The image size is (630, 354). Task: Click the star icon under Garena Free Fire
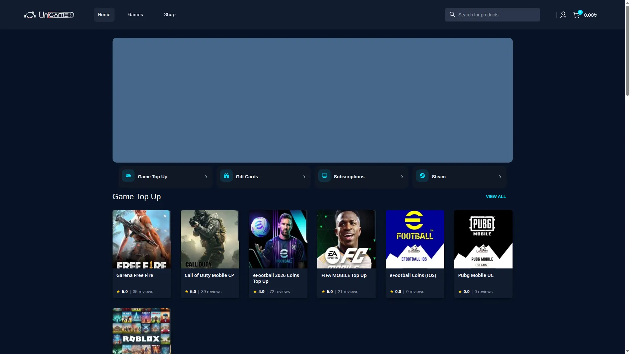click(118, 291)
